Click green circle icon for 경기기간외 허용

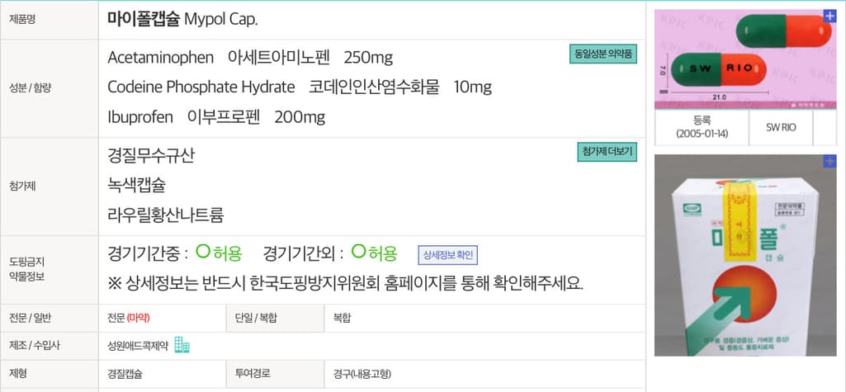[357, 253]
